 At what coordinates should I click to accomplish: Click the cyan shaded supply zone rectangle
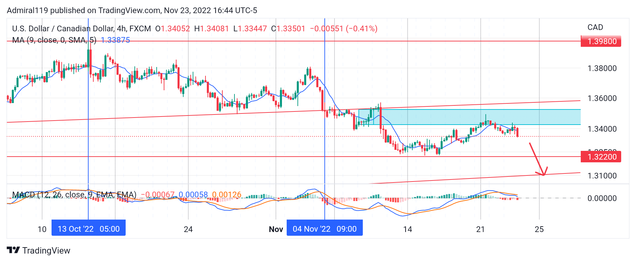(470, 117)
